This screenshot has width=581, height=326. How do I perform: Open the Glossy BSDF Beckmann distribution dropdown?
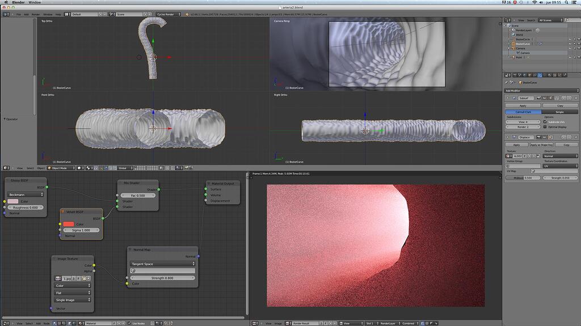coord(26,195)
